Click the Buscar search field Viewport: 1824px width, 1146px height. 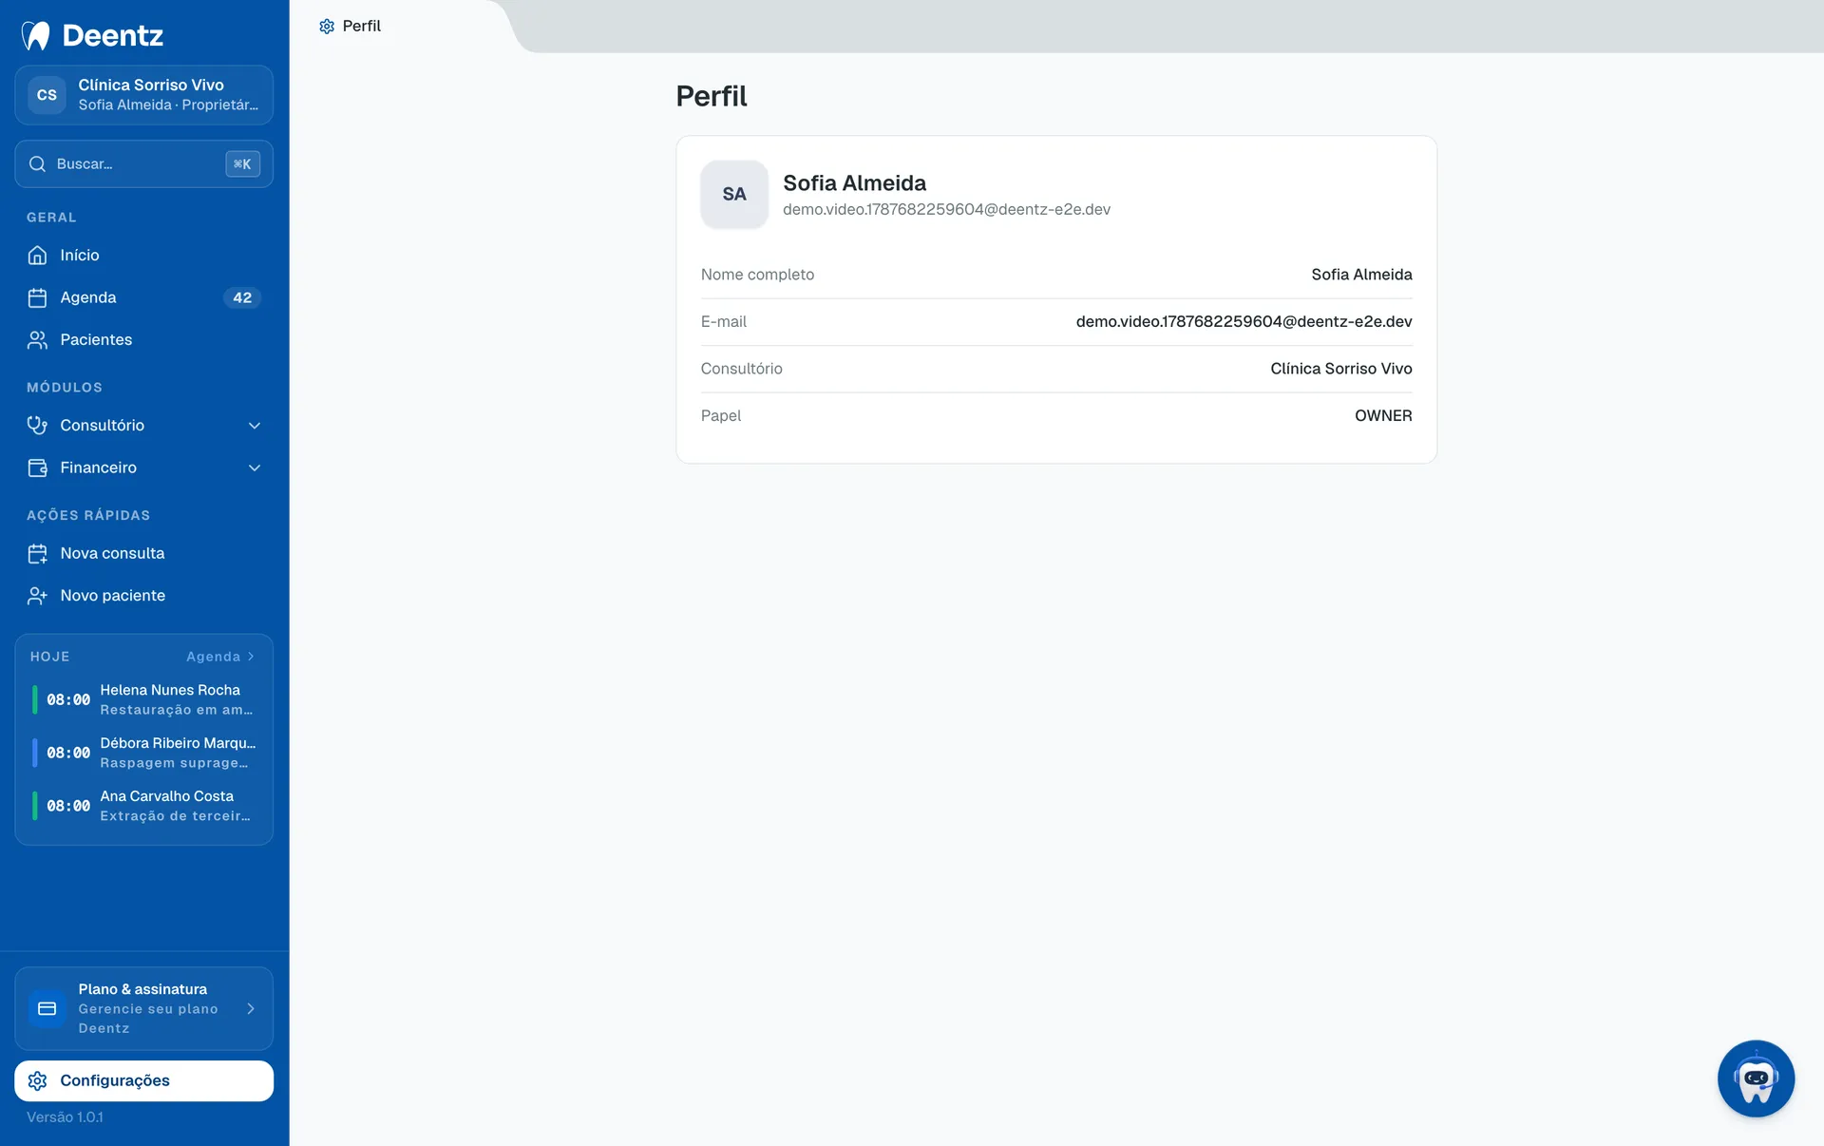tap(144, 163)
